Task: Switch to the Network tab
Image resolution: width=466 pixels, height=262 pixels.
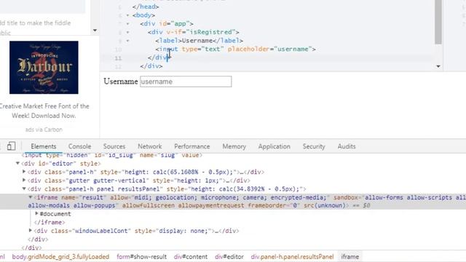Action: coord(149,146)
